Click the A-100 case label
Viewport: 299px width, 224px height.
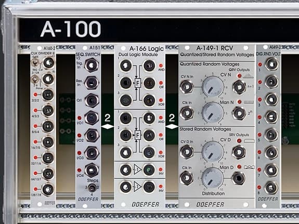point(71,29)
